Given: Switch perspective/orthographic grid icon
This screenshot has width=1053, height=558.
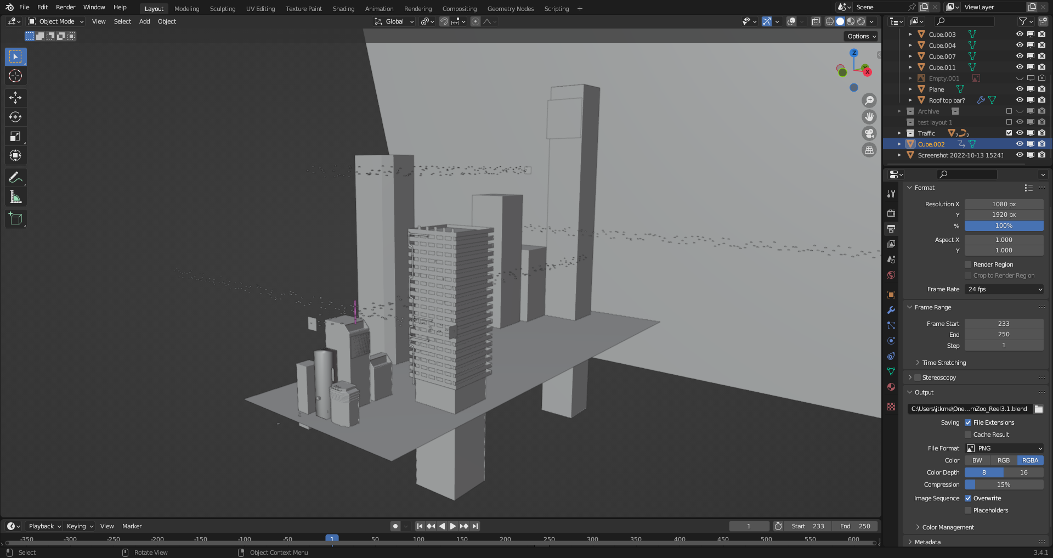Looking at the screenshot, I should [x=869, y=150].
